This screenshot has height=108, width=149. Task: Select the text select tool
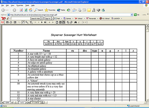31,22
